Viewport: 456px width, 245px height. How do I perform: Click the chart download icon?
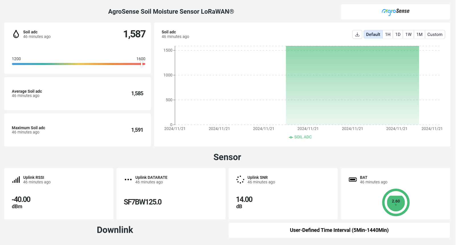[x=357, y=35]
